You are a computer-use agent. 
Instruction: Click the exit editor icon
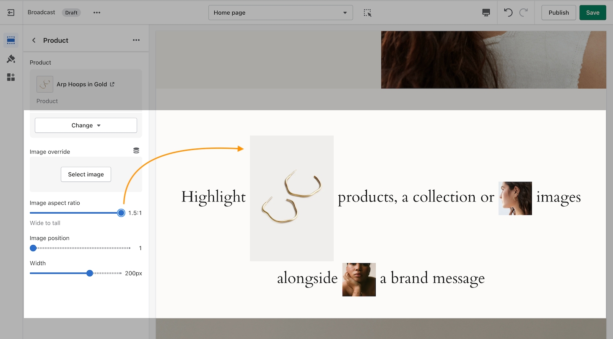tap(11, 13)
